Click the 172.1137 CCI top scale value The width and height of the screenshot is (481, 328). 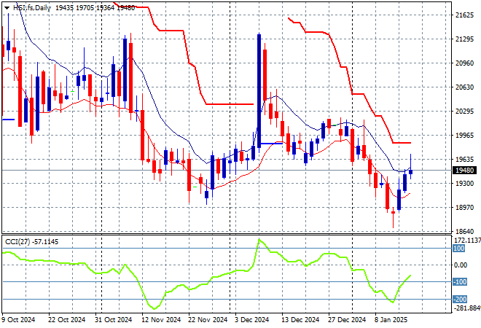click(x=464, y=240)
